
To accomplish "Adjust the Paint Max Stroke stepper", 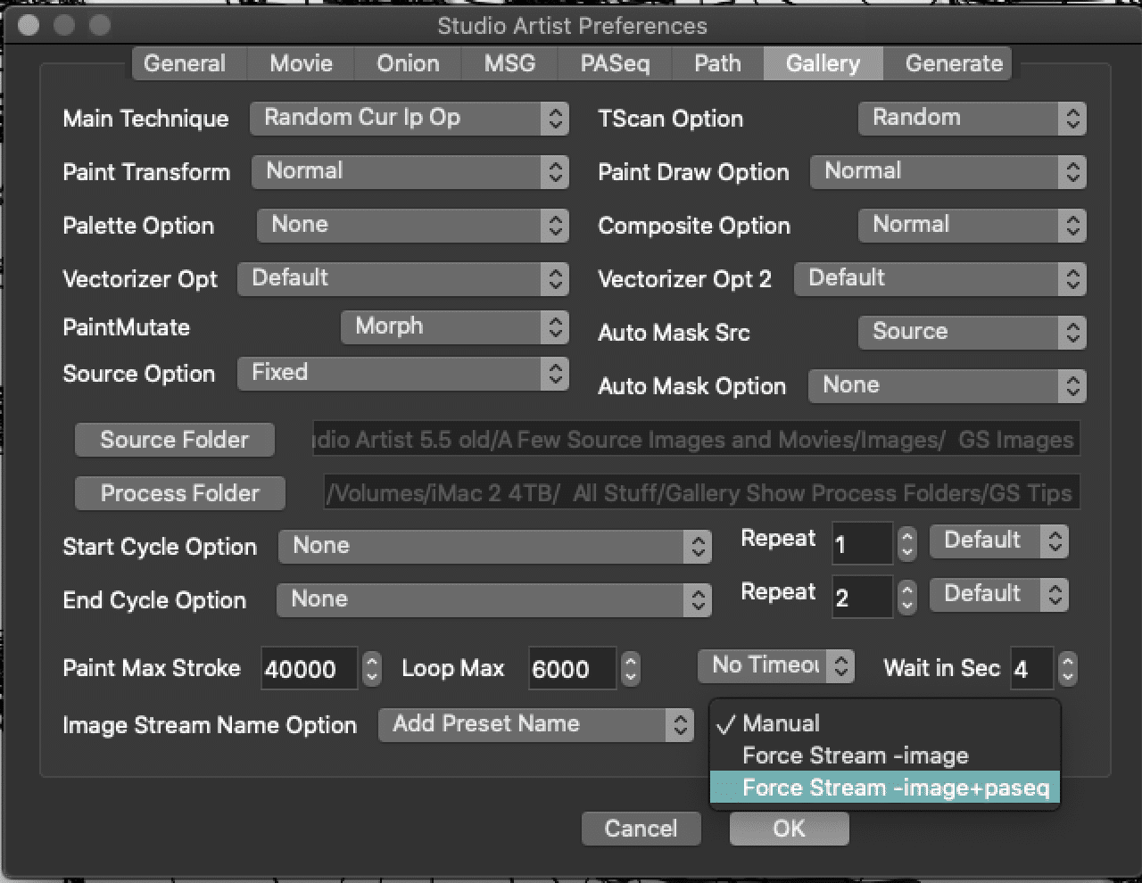I will click(372, 669).
